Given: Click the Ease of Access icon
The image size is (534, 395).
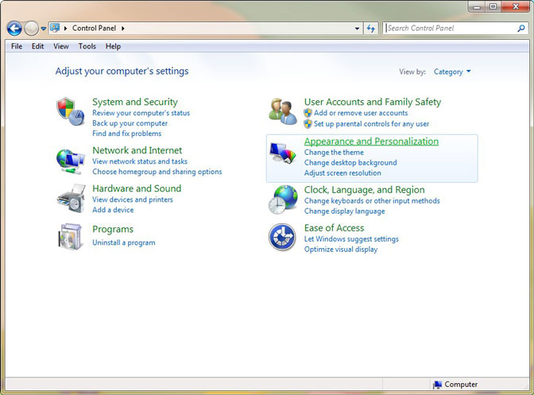Looking at the screenshot, I should click(x=282, y=237).
